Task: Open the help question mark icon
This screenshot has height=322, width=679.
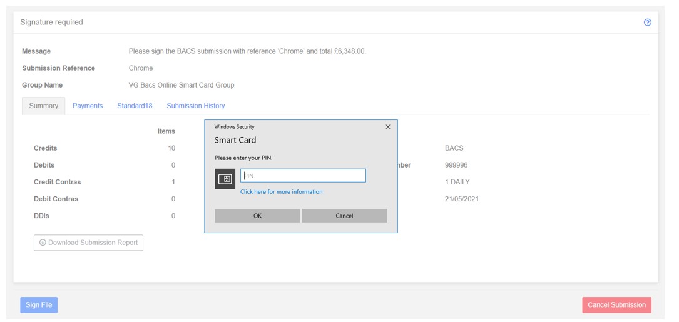Action: (x=647, y=23)
